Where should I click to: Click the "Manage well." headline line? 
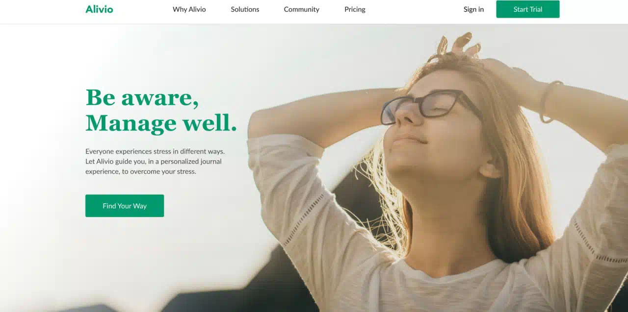(161, 122)
